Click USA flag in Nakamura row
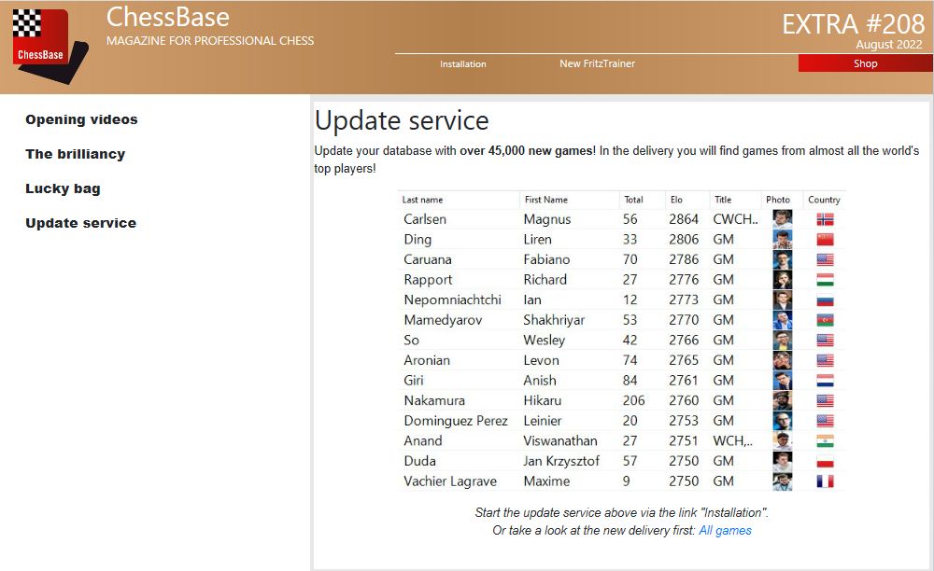The image size is (934, 571). tap(825, 401)
